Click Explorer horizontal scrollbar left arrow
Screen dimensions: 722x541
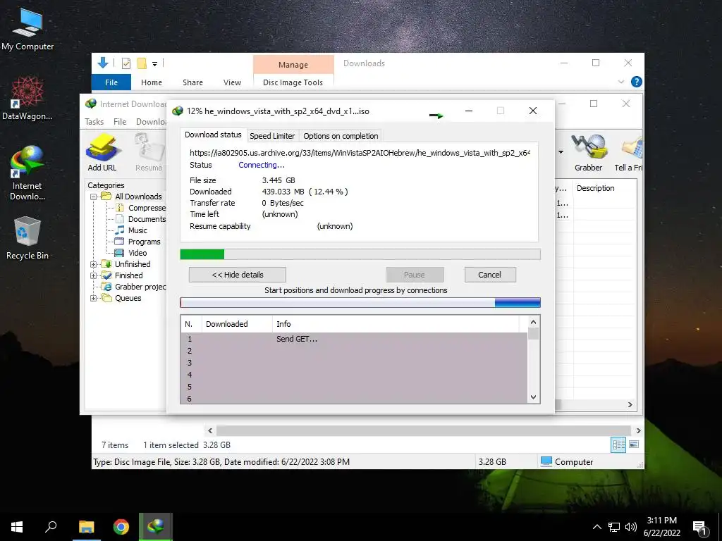[210, 430]
